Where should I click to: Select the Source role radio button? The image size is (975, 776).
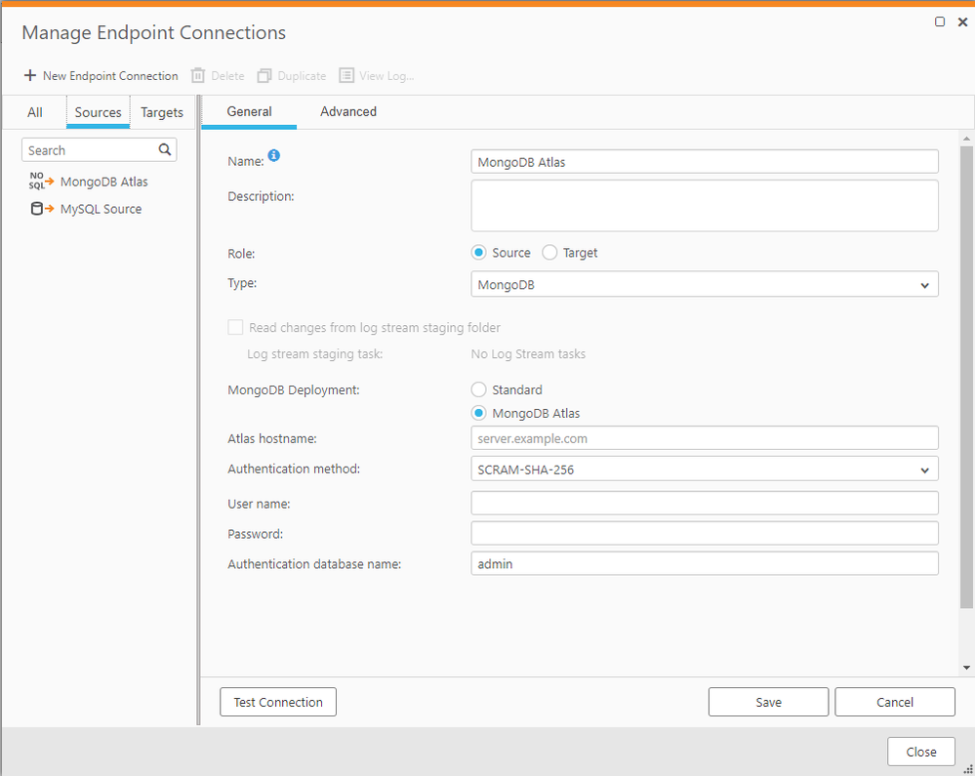click(x=478, y=252)
